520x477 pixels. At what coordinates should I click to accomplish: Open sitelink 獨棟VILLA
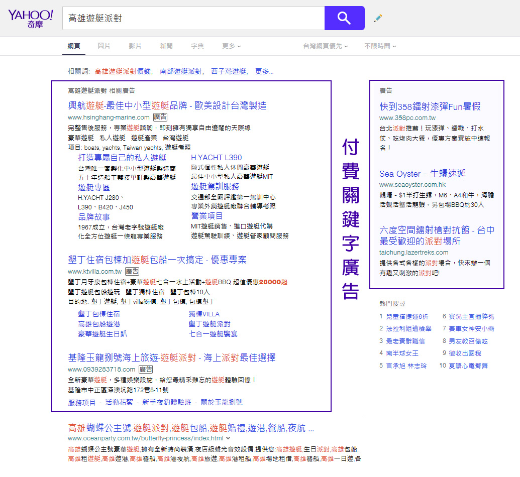point(204,314)
